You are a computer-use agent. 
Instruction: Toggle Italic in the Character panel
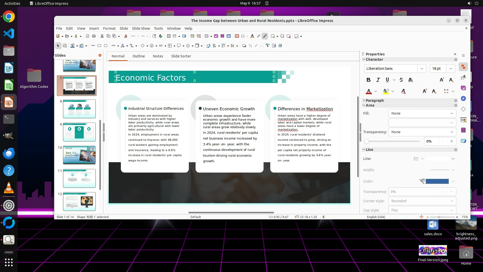point(378,80)
